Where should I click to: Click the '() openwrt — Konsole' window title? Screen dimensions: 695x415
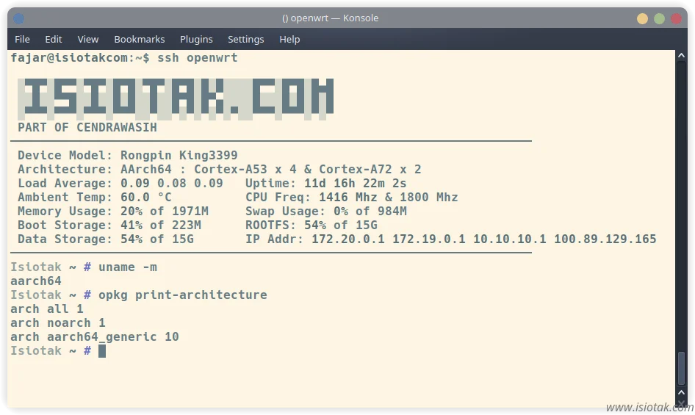tap(330, 18)
